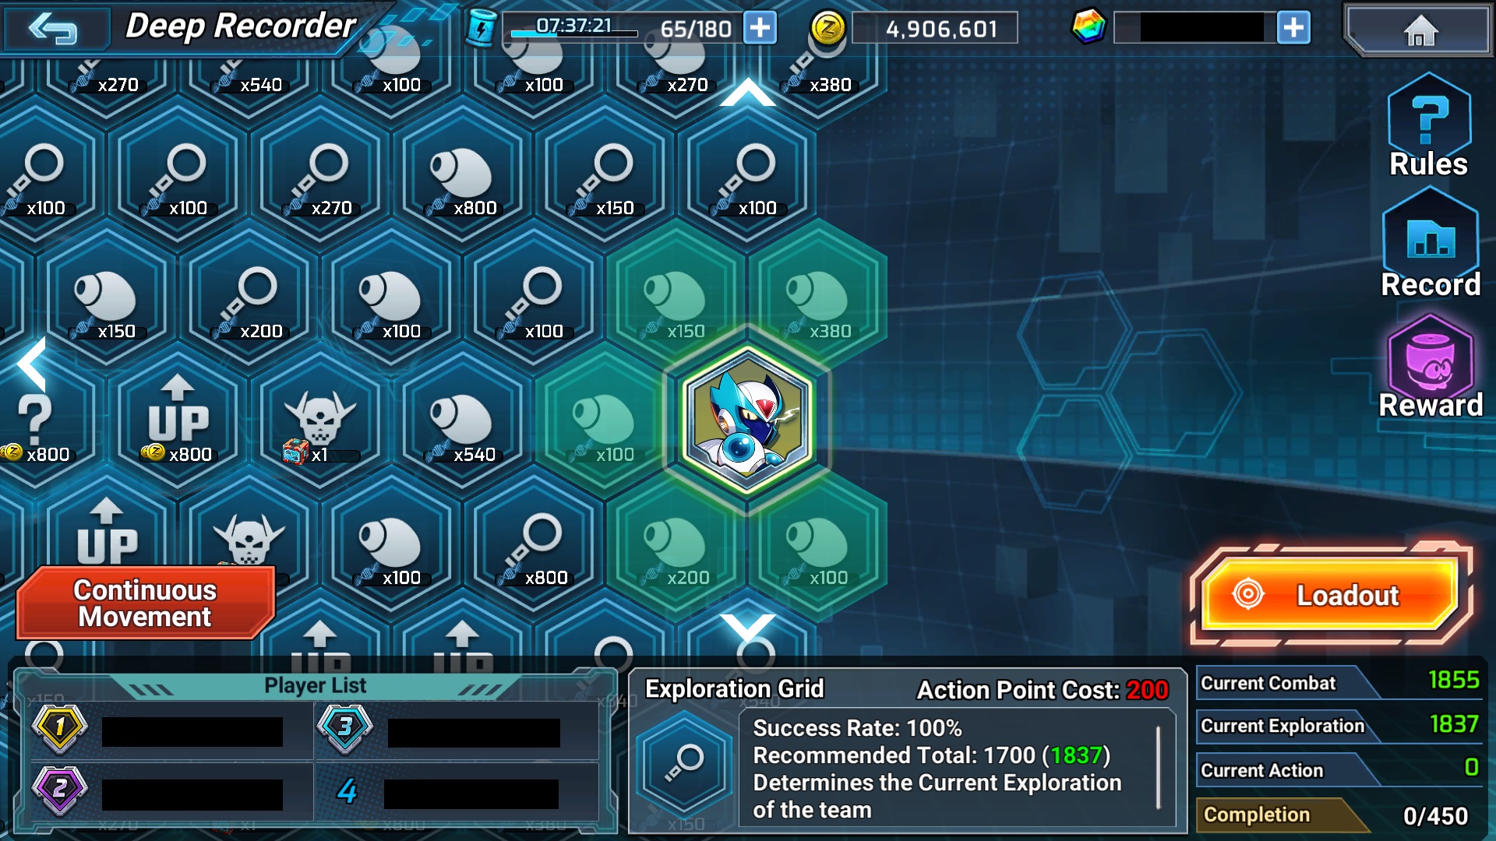
Task: Pan the map left with the arrow
Action: 32,364
